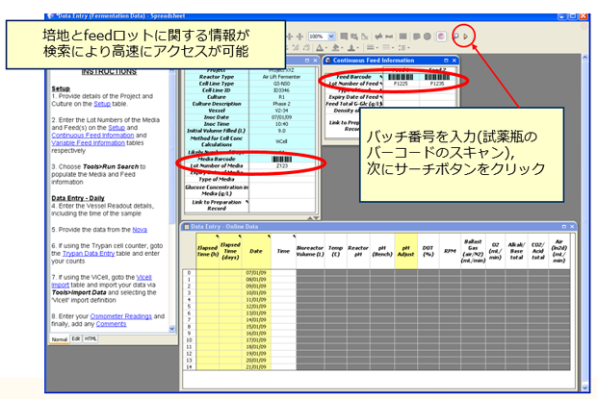Click the line color toolbar icon
Screen dimensions: 597x399
pyautogui.click(x=351, y=47)
